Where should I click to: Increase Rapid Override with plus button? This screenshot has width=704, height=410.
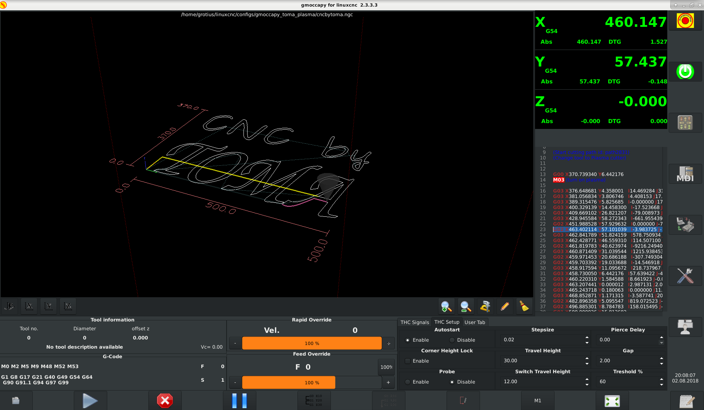(389, 343)
